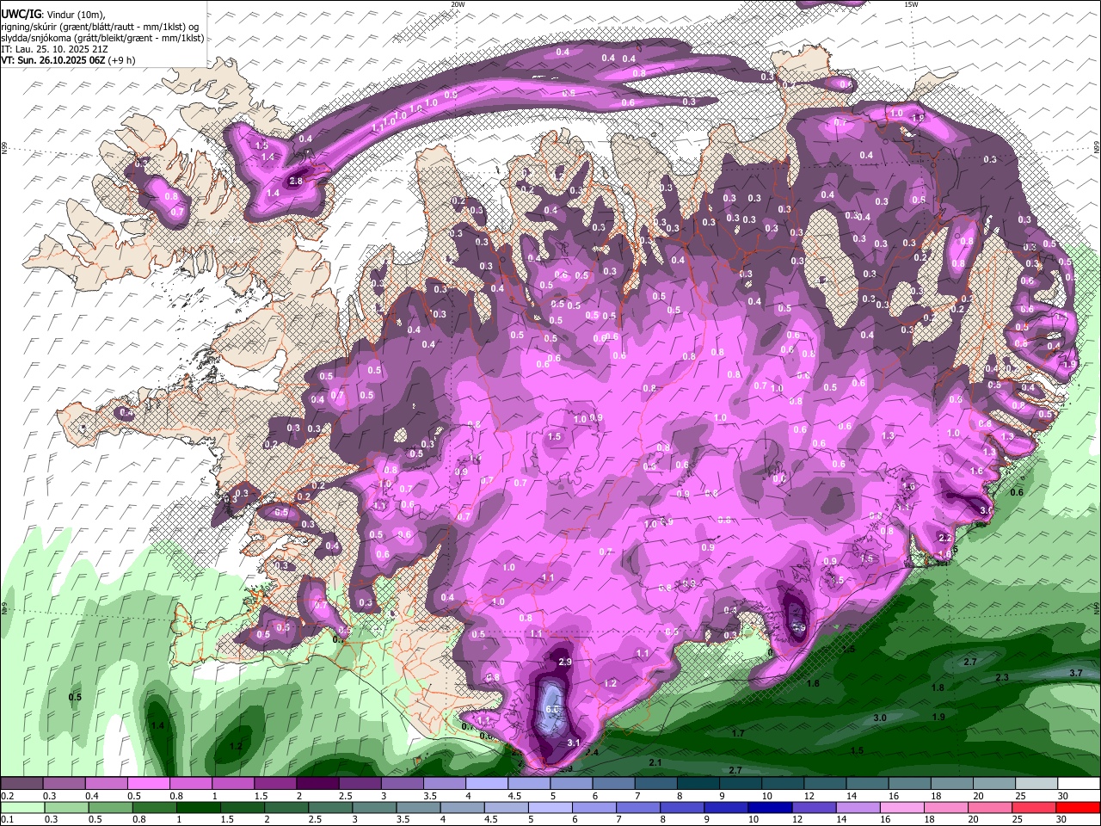
Task: Click the bright pink 0.5 swatch in upper legend row
Action: 148,784
